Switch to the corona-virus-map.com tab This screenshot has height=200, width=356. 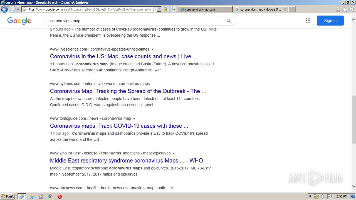tap(205, 9)
